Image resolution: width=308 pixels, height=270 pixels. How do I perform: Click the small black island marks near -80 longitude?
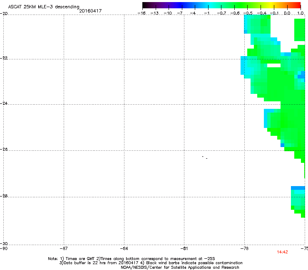click(x=205, y=157)
